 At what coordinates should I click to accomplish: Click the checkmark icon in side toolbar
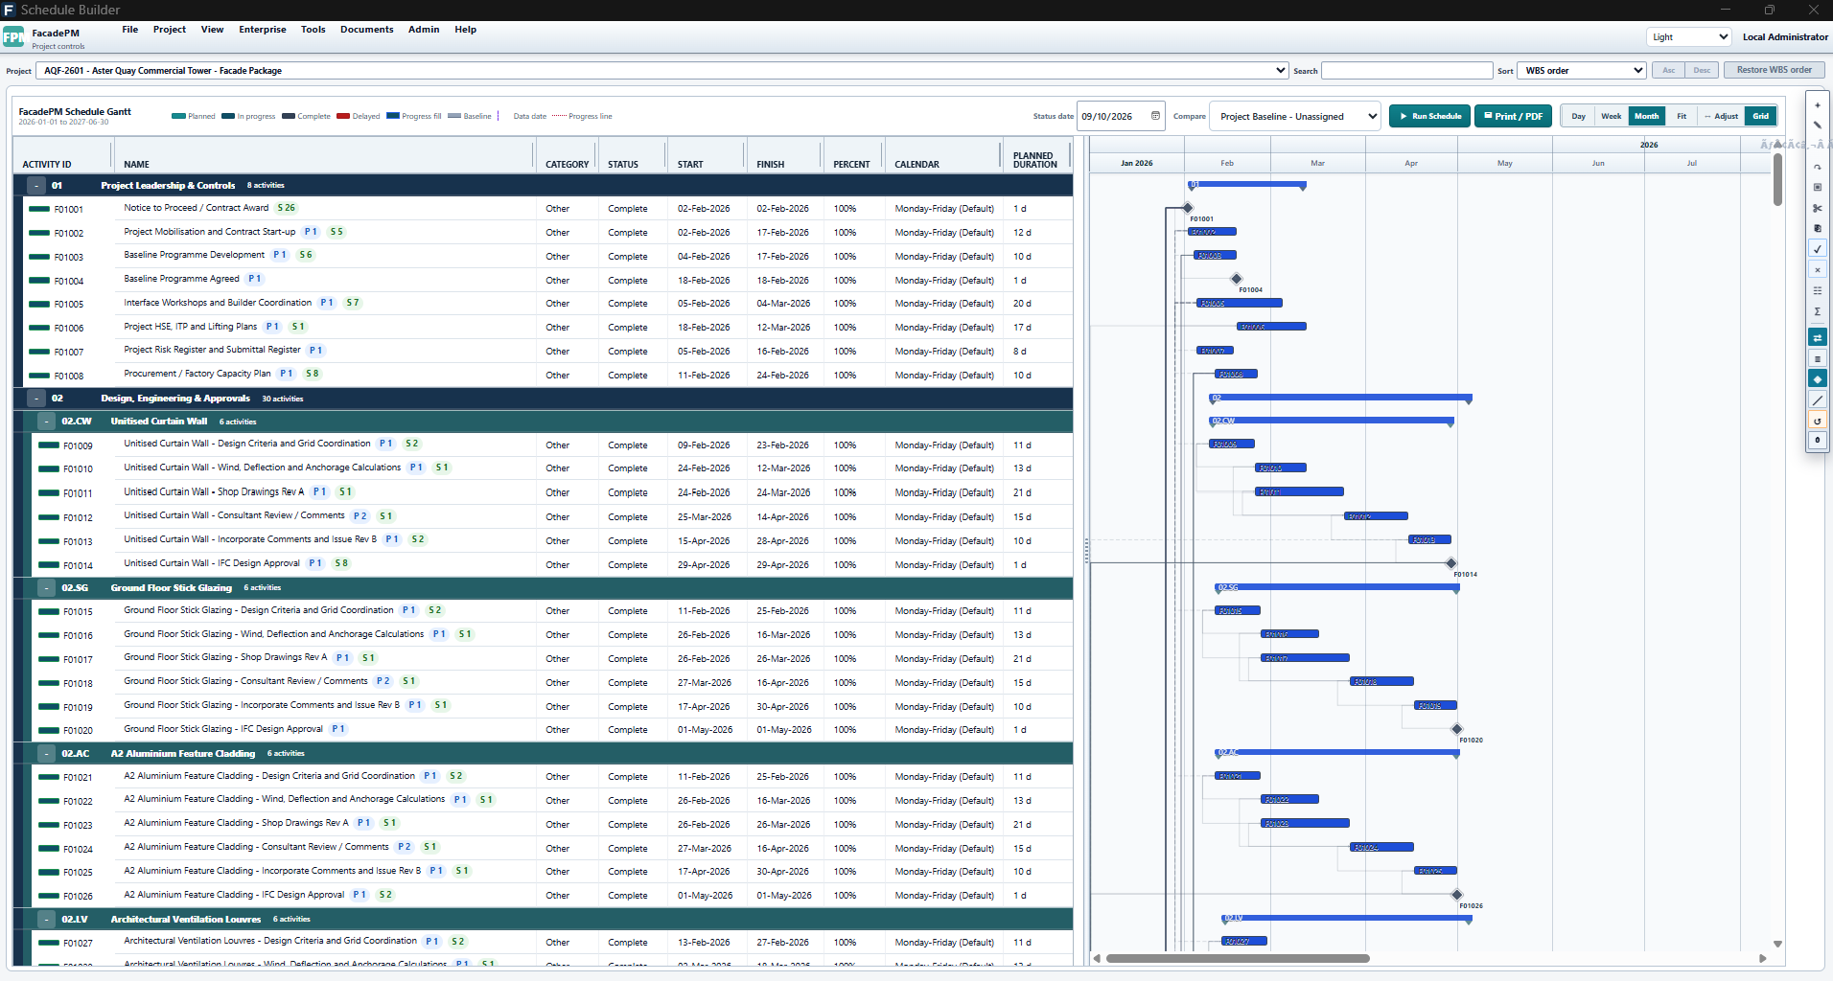tap(1817, 249)
